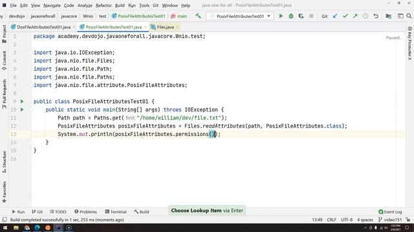
Task: Show Git history clock icon
Action: pos(365,16)
